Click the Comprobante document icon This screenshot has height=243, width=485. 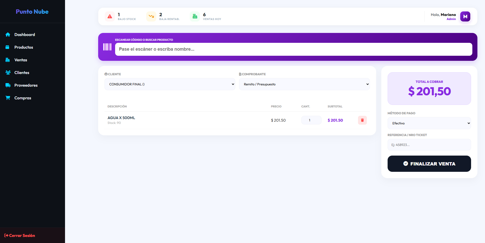click(x=240, y=74)
